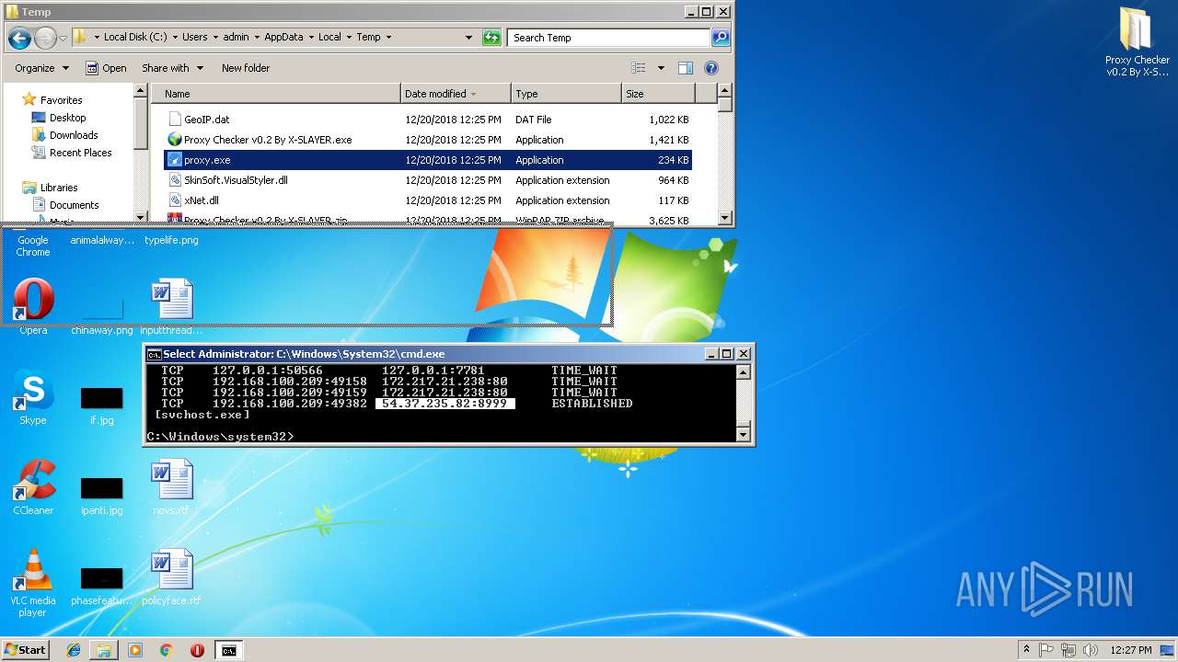Image resolution: width=1178 pixels, height=662 pixels.
Task: Expand the arrow after Temp in breadcrumb
Action: click(388, 38)
